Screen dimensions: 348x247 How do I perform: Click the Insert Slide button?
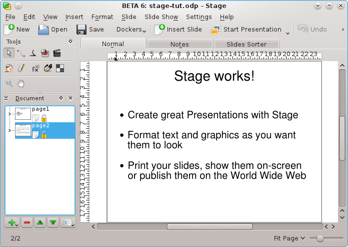178,30
